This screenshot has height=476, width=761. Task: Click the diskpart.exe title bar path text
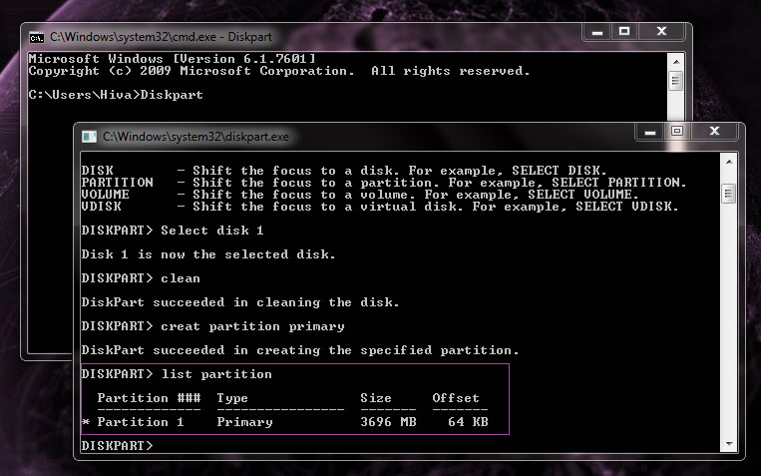click(x=195, y=136)
